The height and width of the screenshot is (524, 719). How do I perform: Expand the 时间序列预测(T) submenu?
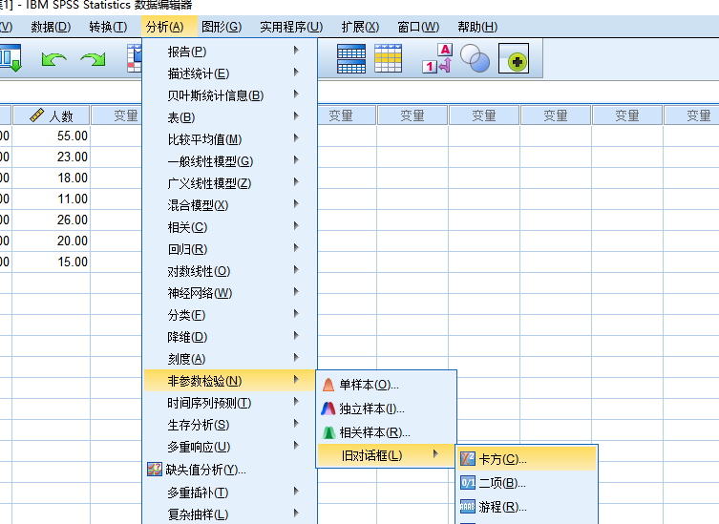click(230, 403)
